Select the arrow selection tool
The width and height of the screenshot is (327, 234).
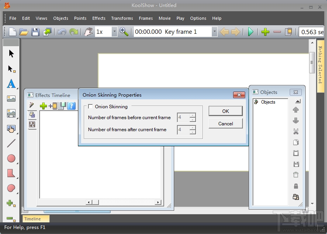pos(11,54)
